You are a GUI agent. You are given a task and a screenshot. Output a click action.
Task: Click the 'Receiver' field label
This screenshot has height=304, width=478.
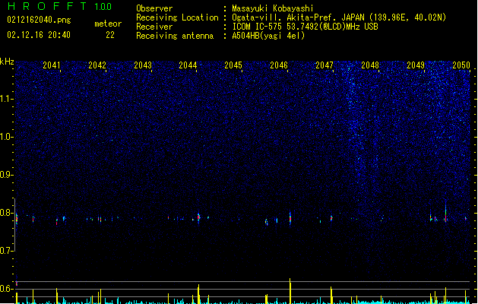[x=154, y=27]
